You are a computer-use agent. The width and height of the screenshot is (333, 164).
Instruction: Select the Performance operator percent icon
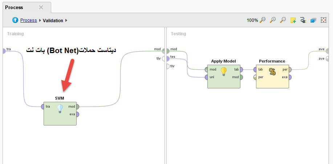point(272,71)
